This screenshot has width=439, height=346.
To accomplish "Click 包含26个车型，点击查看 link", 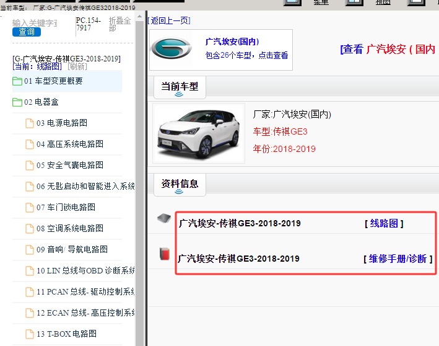I will click(x=246, y=56).
